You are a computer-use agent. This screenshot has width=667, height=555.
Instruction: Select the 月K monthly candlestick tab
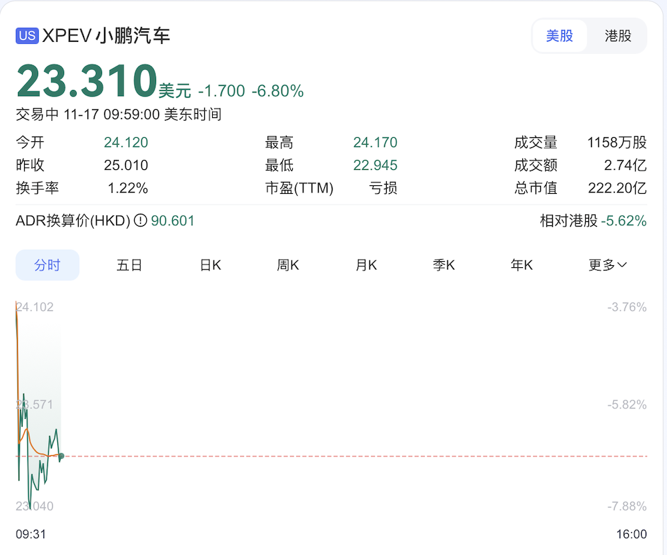tap(366, 265)
